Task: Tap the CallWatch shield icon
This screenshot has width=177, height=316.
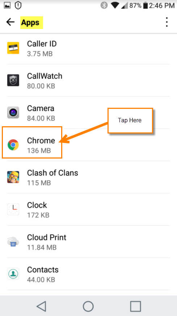Action: (13, 80)
